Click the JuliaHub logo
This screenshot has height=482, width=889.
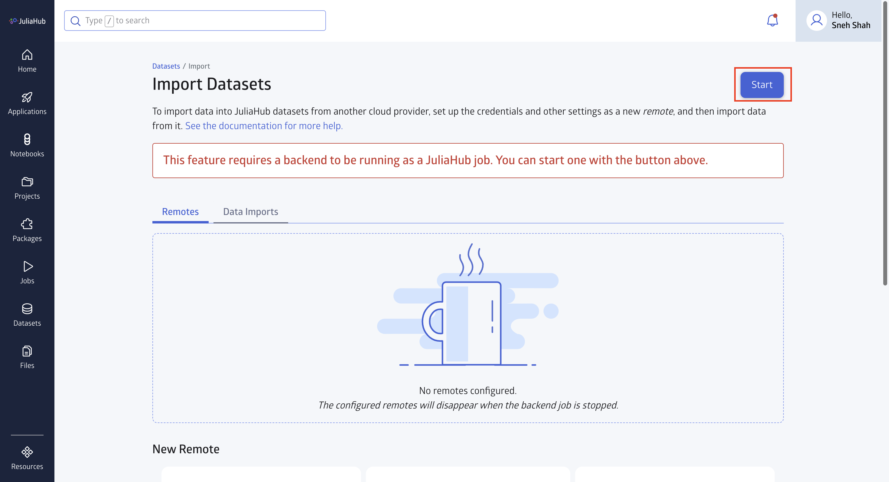pos(27,21)
